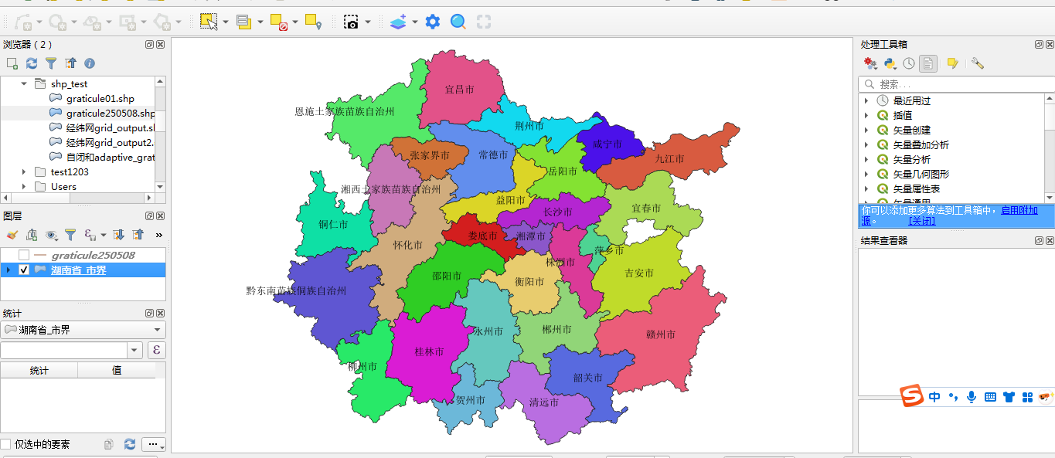This screenshot has width=1055, height=458.
Task: Open select features tool dropdown arrow
Action: pos(226,22)
